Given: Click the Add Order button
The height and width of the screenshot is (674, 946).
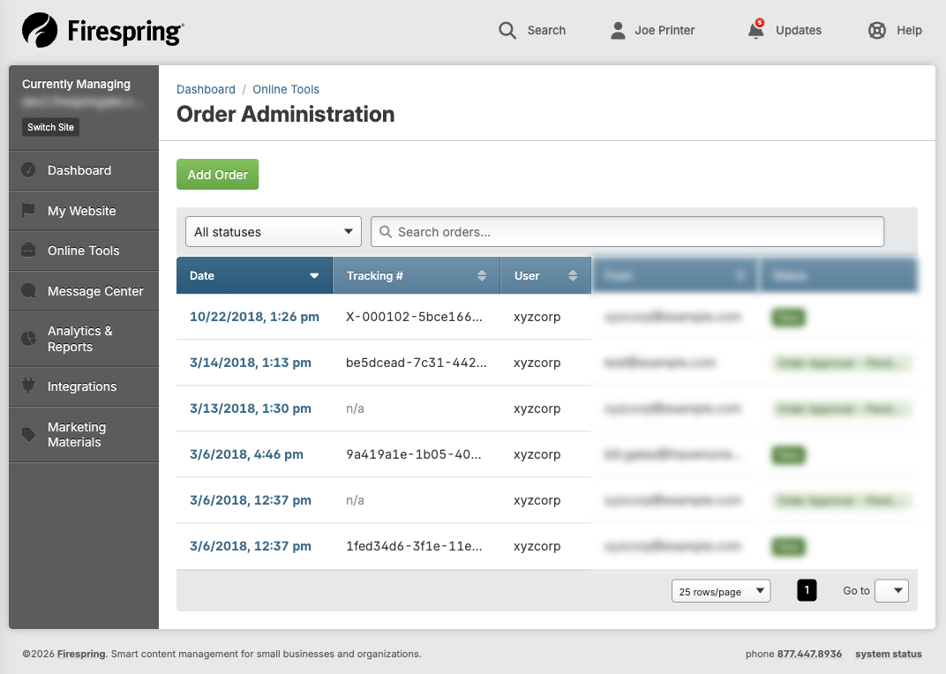Looking at the screenshot, I should [x=217, y=175].
